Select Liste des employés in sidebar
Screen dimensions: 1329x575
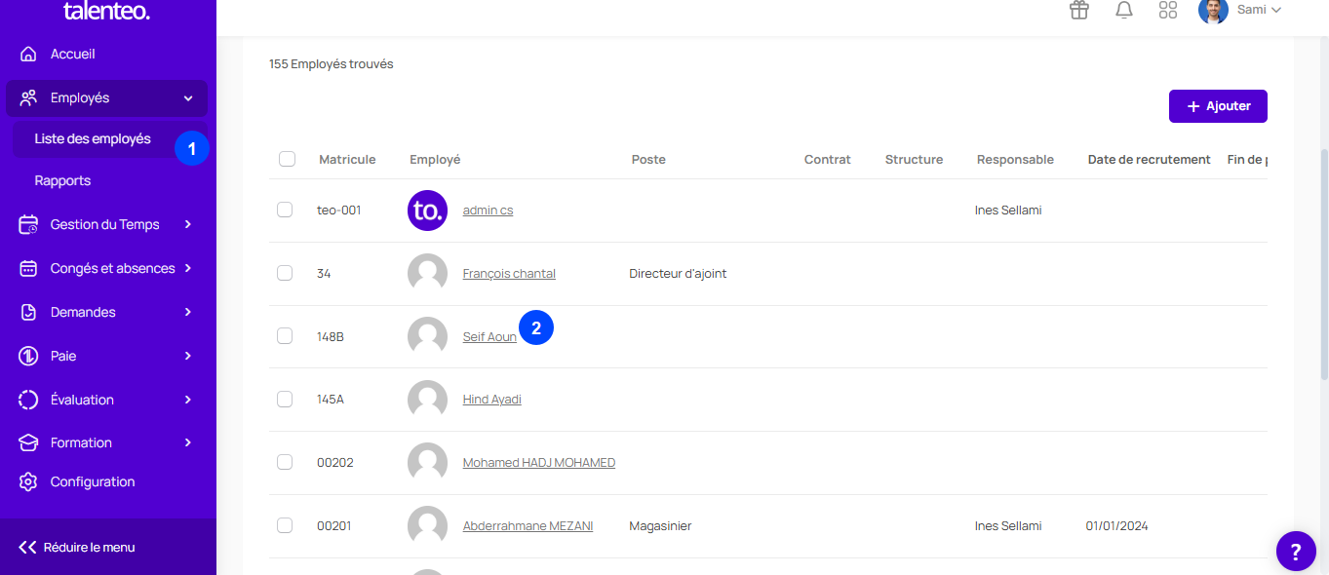pos(93,139)
